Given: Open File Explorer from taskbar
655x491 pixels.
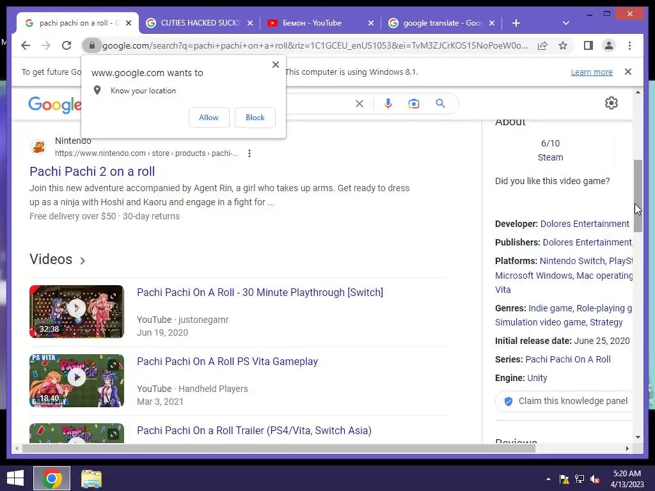Looking at the screenshot, I should coord(91,478).
